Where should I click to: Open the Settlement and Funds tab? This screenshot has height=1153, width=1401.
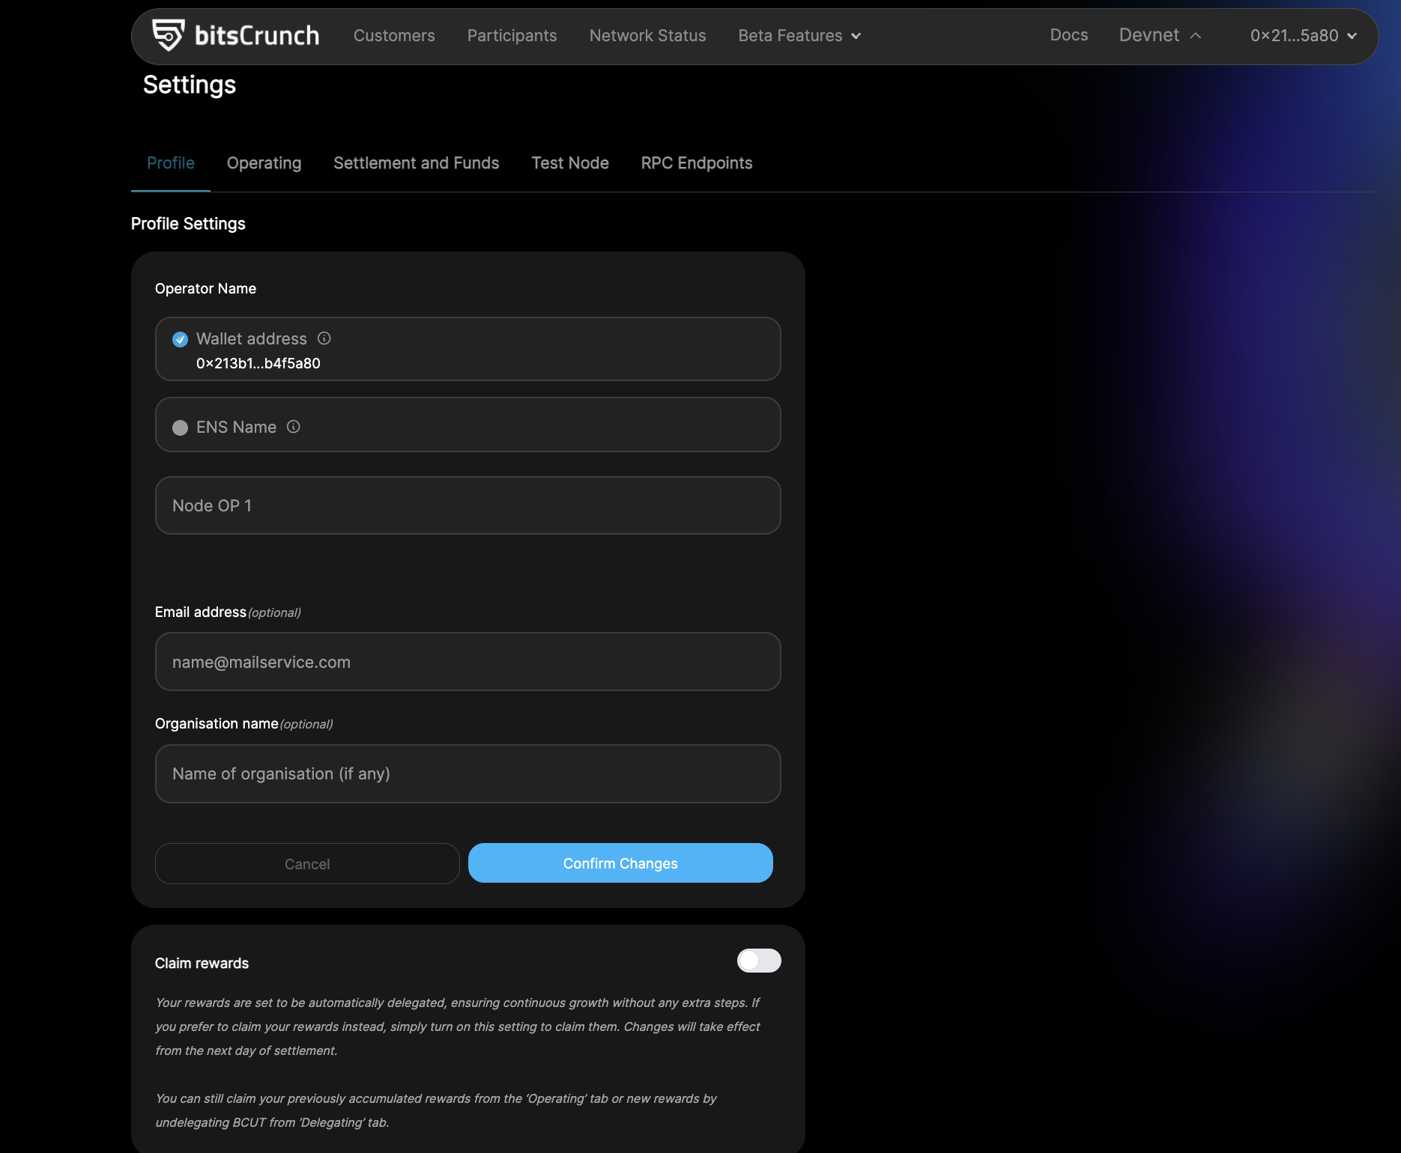(x=417, y=163)
